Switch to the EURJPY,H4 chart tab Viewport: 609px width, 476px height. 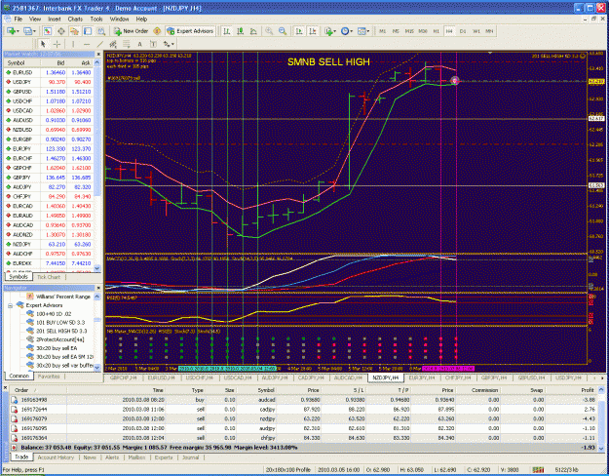(x=422, y=377)
